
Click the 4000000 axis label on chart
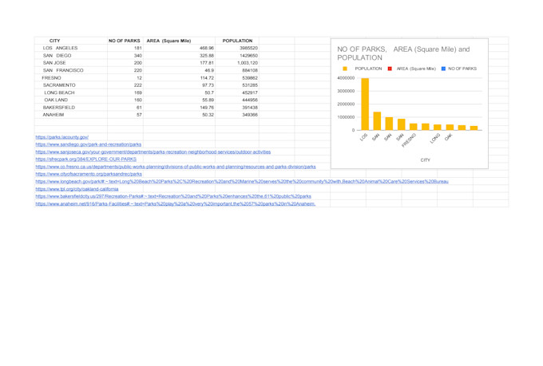tap(346, 78)
